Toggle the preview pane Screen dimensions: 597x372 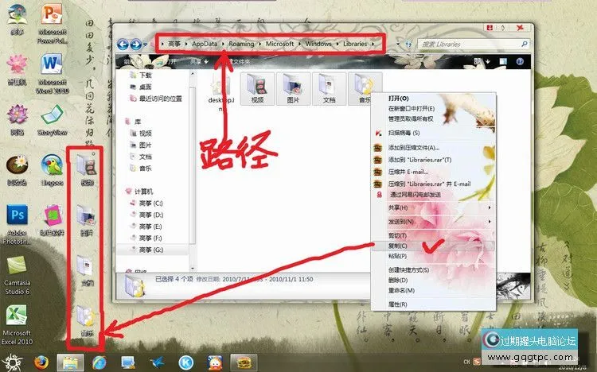tap(503, 61)
